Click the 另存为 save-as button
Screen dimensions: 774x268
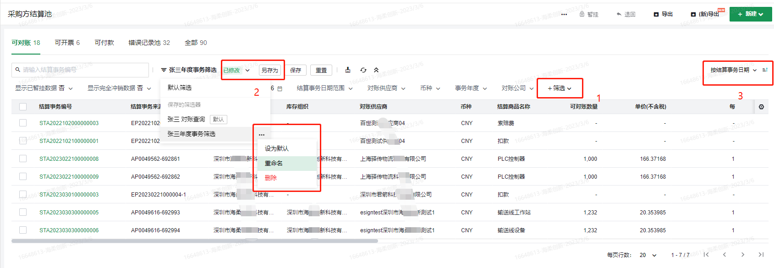(270, 70)
